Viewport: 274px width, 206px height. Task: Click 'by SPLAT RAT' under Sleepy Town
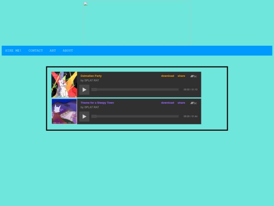[x=90, y=107]
